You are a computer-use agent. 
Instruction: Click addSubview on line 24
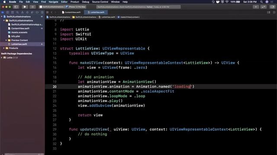tap(100, 105)
